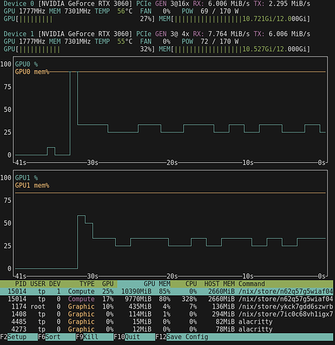
Task: Select alacritty process PID 4273
Action: coord(167,329)
